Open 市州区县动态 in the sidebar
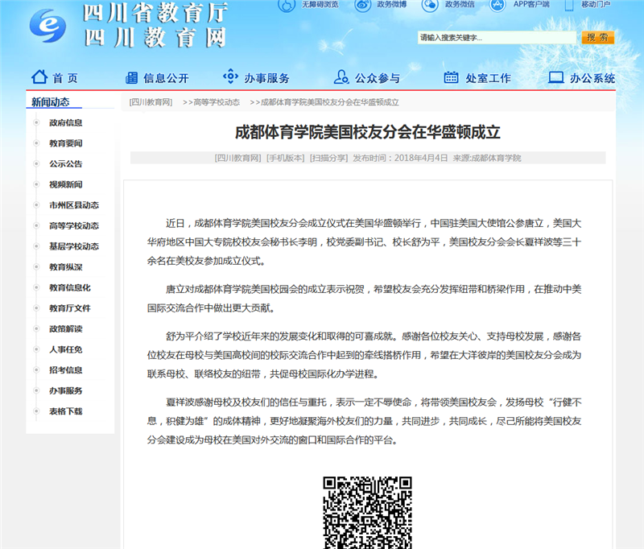Screen dimensions: 644x549 (74, 205)
